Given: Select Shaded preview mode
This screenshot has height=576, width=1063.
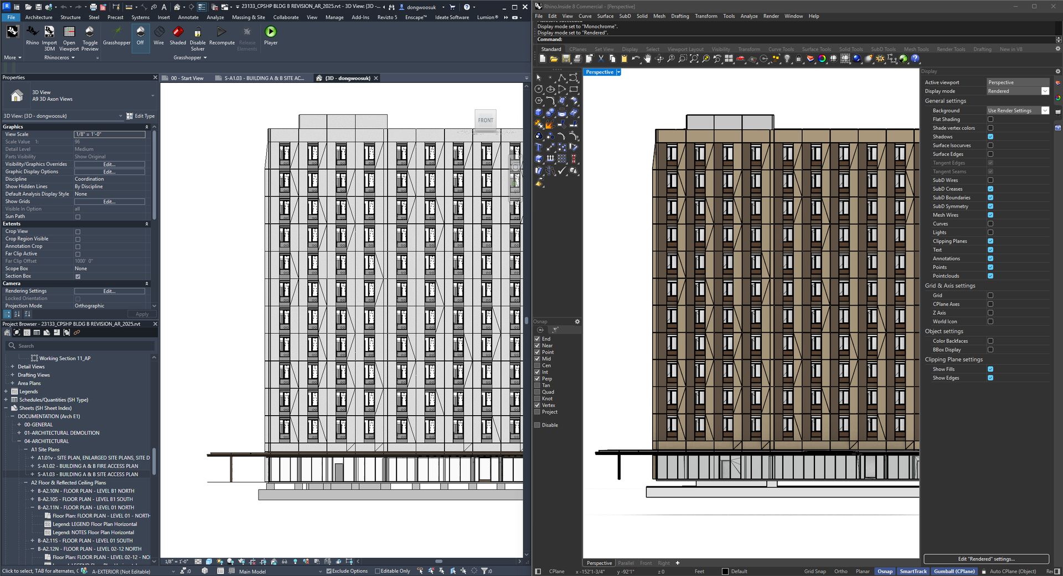Looking at the screenshot, I should 178,33.
